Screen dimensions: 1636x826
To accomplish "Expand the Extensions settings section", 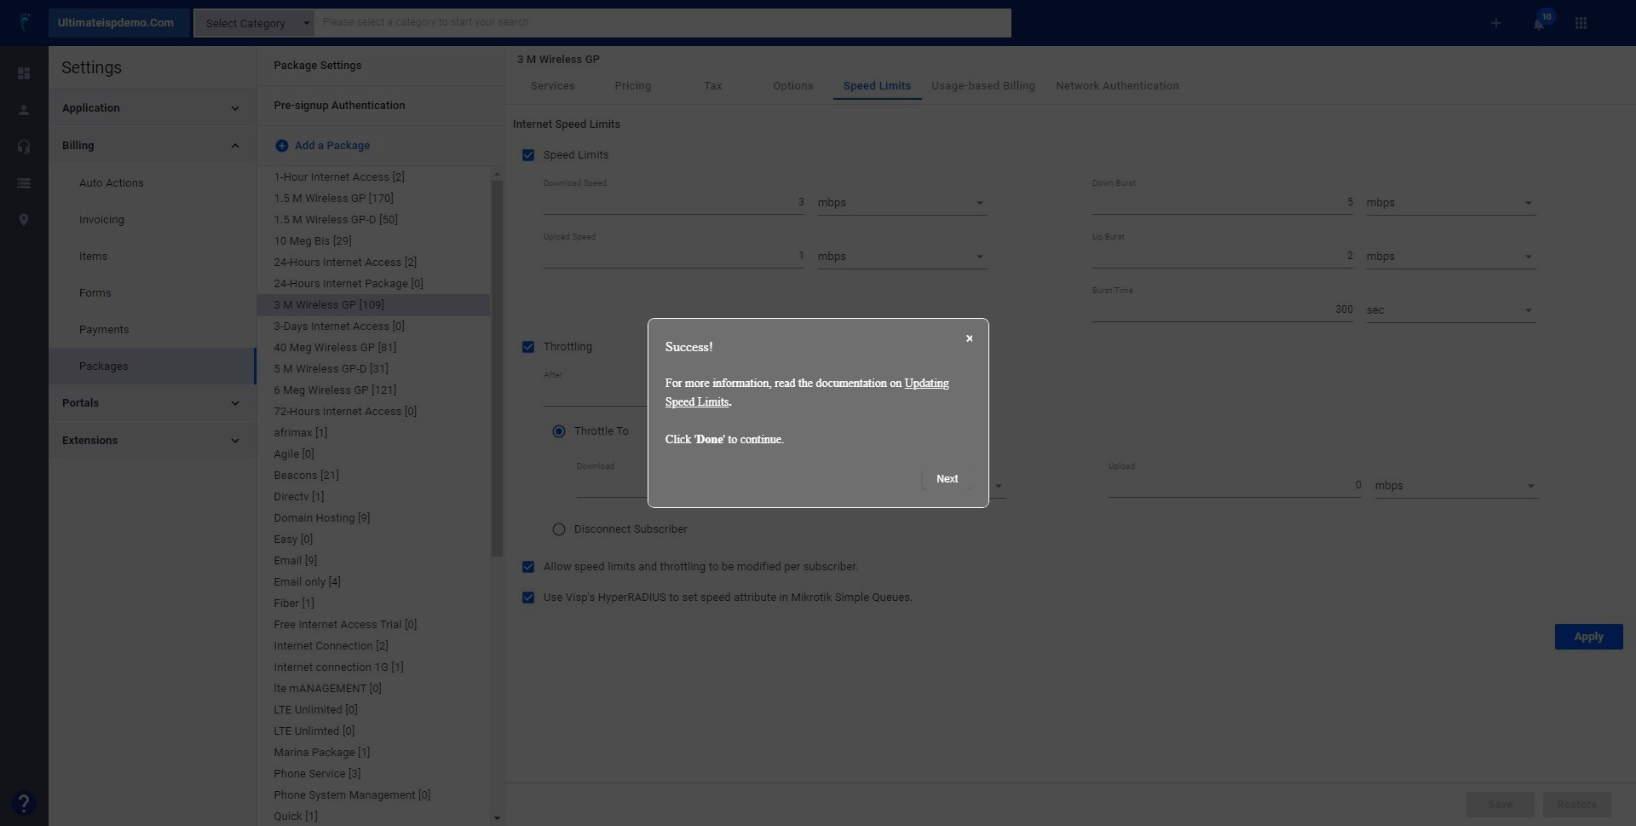I will tap(152, 441).
